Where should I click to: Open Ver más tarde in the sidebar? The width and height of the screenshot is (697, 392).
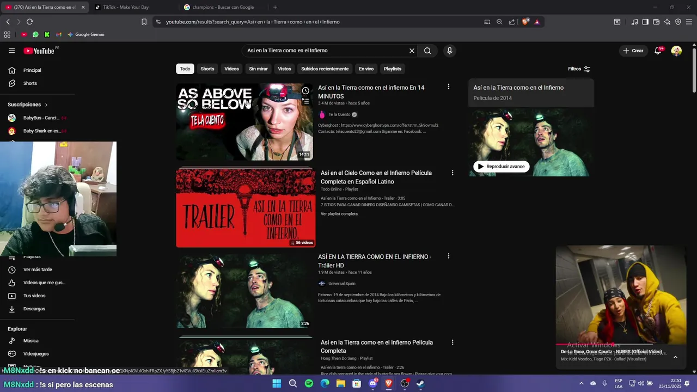(37, 269)
